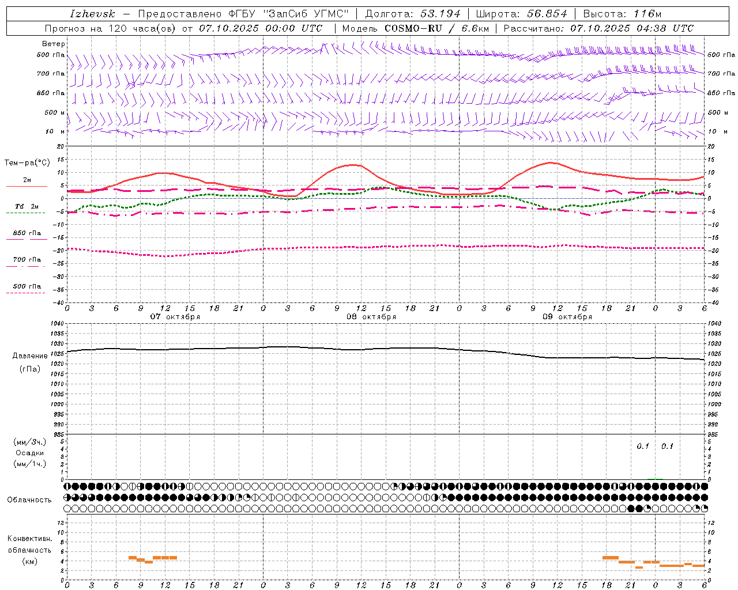
Task: Click the 'Осадки' precipitation label
Action: pos(30,453)
